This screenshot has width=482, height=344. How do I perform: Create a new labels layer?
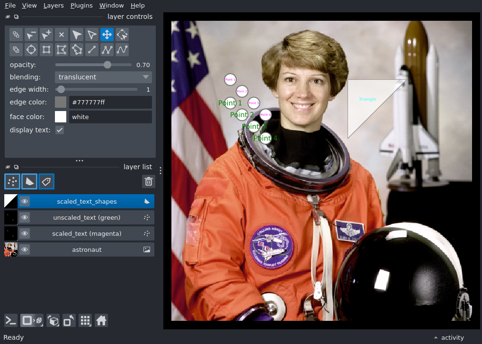point(46,181)
